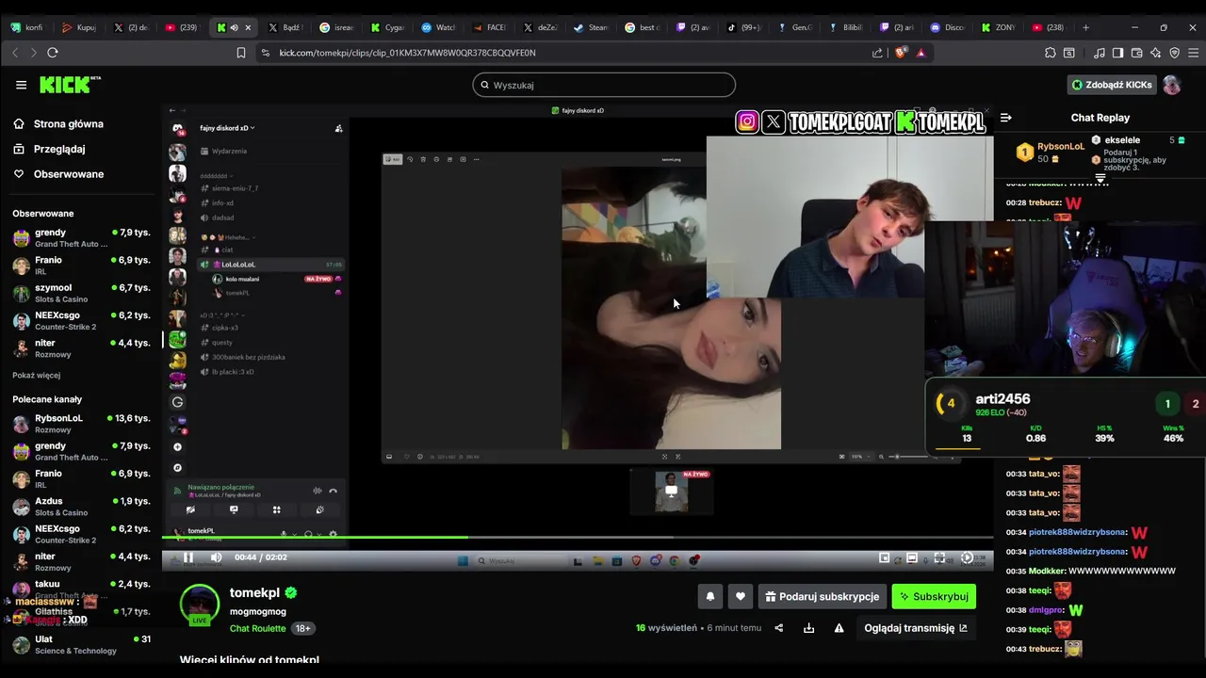Mute the clip audio

[216, 557]
